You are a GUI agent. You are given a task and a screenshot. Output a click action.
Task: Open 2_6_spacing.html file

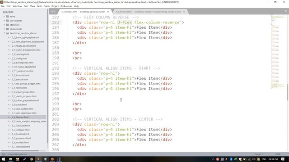point(20,54)
